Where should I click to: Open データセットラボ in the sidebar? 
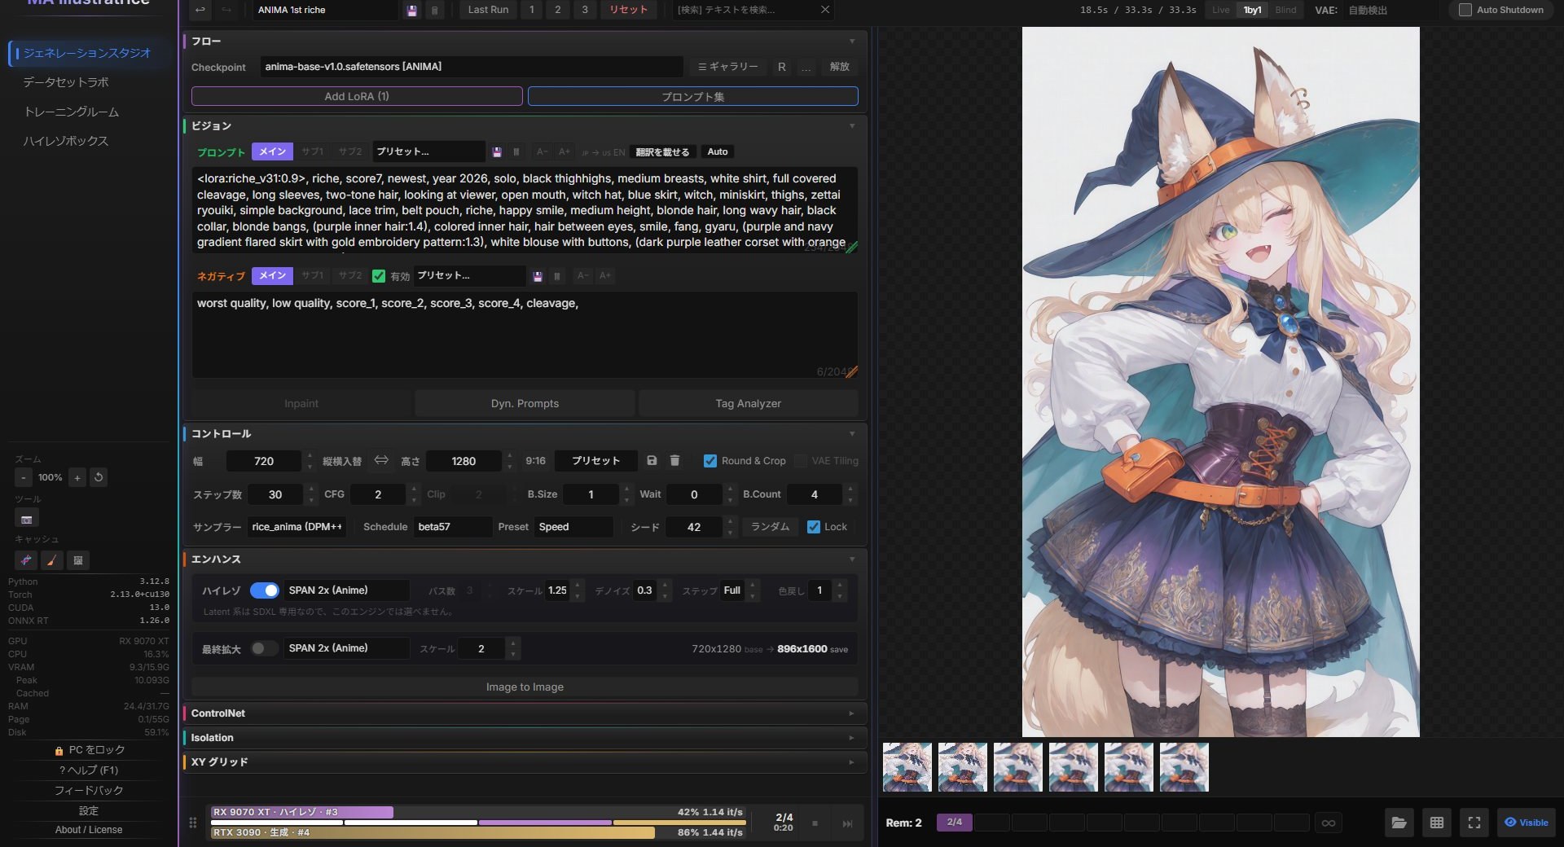pos(66,82)
